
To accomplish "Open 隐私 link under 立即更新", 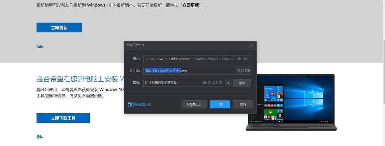I will point(40,46).
